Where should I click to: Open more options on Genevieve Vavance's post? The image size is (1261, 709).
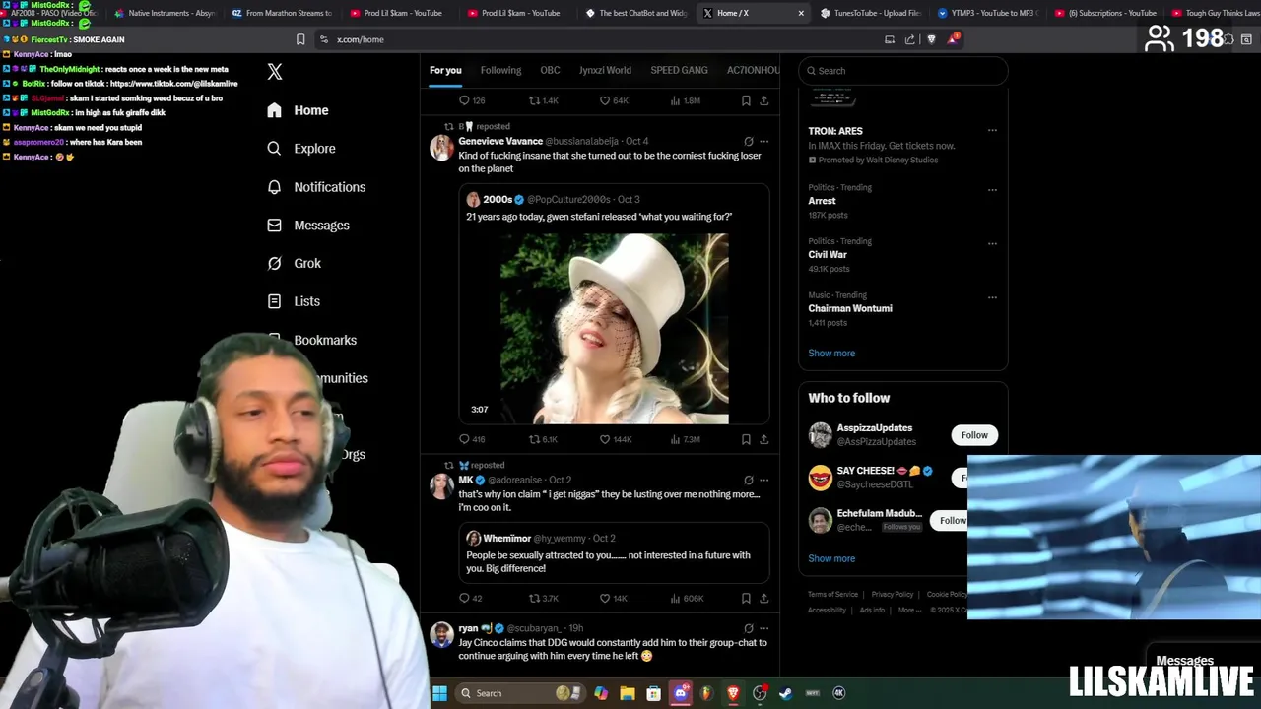[x=763, y=141]
